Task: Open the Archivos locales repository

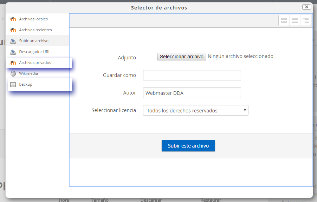Action: 33,19
